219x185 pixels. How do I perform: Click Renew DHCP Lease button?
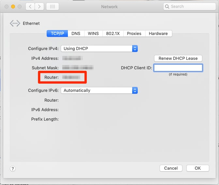point(178,58)
